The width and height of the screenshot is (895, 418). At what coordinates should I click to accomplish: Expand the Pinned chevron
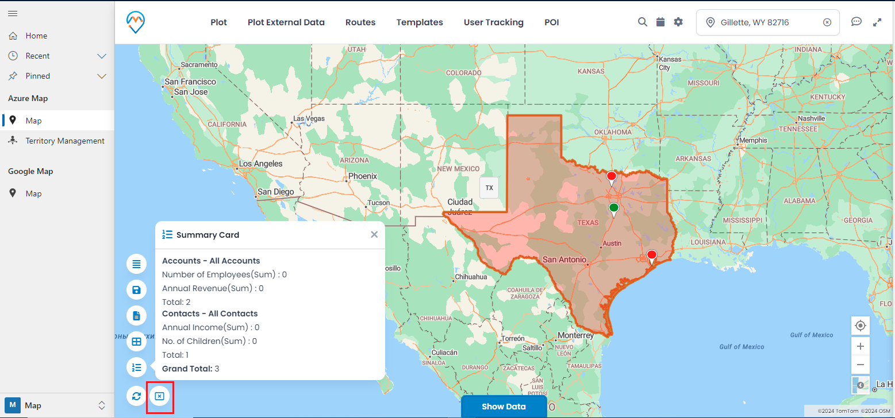(102, 76)
